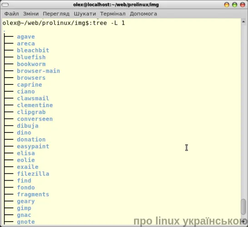Click the agave directory entry

pyautogui.click(x=26, y=37)
